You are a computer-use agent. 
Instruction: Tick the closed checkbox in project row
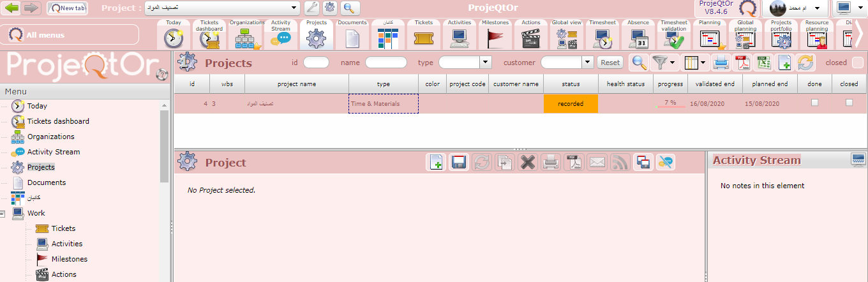(849, 103)
